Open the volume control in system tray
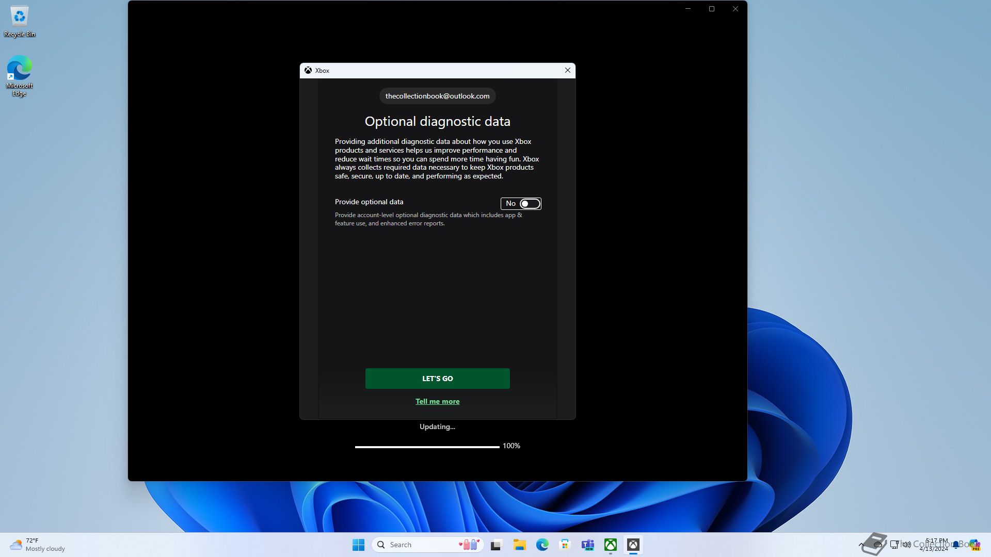The width and height of the screenshot is (991, 557). point(907,545)
